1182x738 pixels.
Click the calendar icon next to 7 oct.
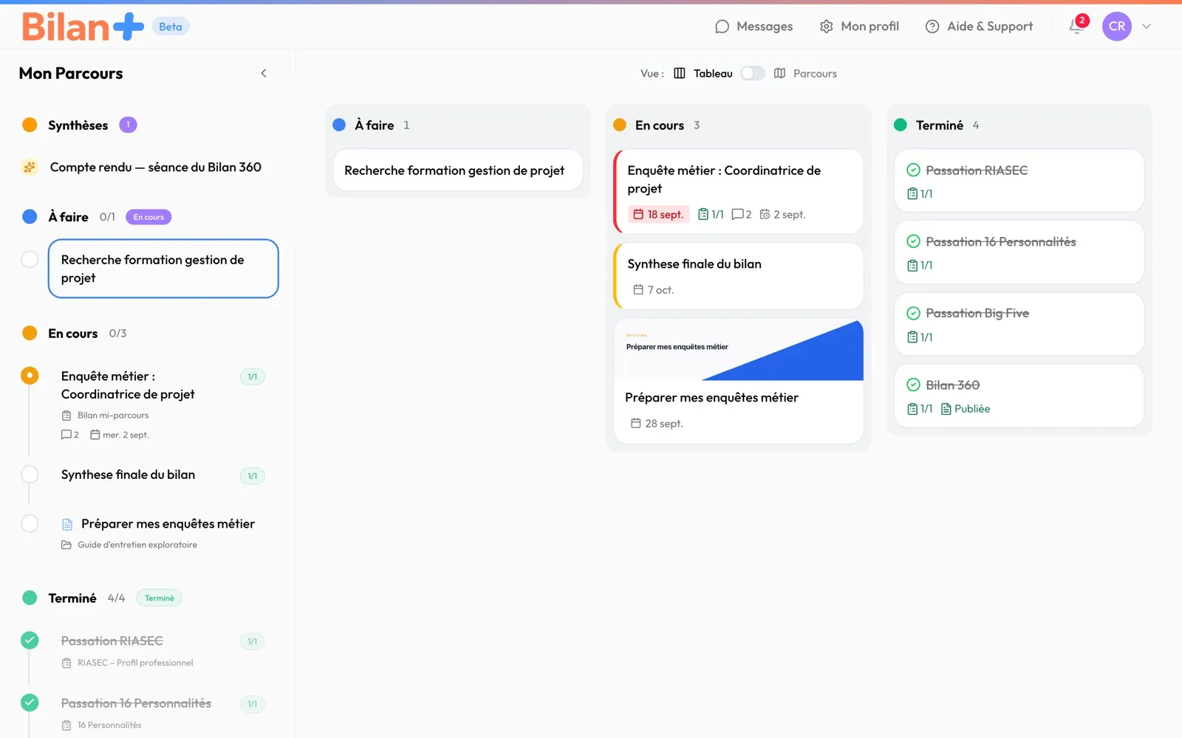click(x=638, y=289)
